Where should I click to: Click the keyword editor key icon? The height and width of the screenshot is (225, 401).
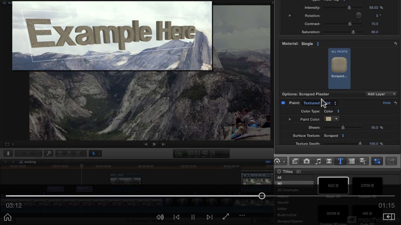coord(48,153)
